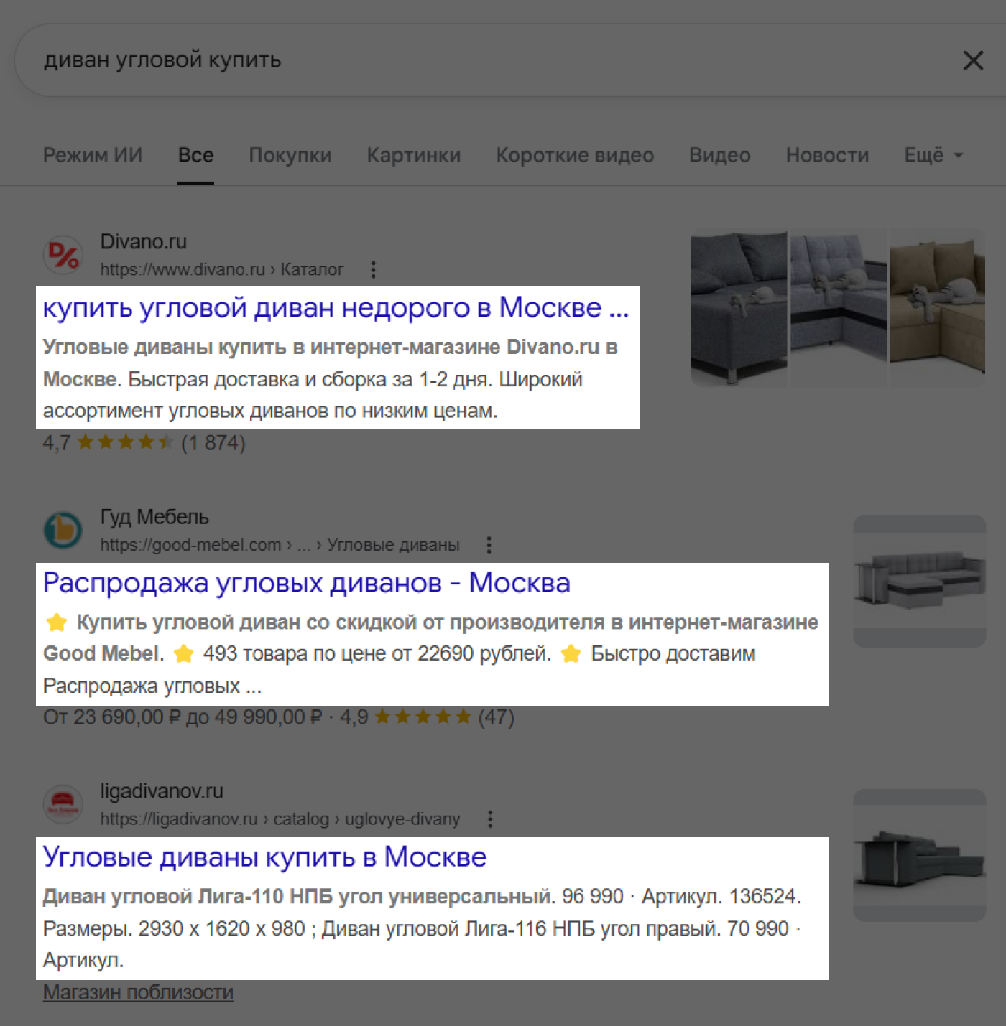Click the https://www.divano.ru › Каталог URL
This screenshot has height=1026, width=1006.
221,269
